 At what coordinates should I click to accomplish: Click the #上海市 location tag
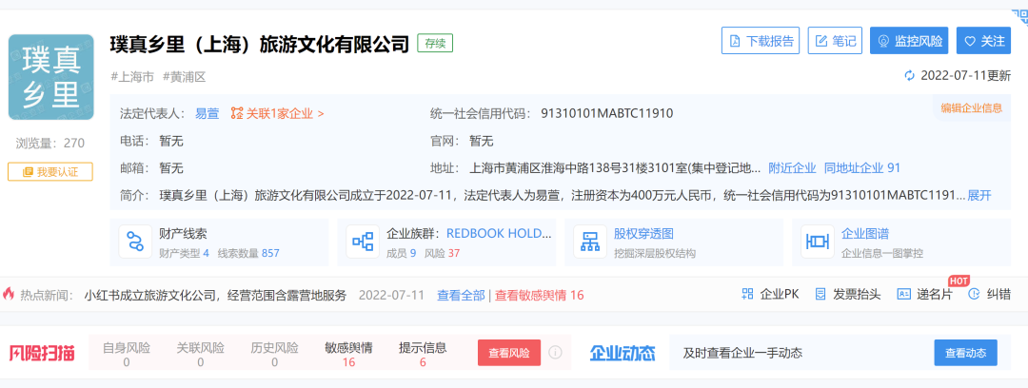tap(132, 77)
